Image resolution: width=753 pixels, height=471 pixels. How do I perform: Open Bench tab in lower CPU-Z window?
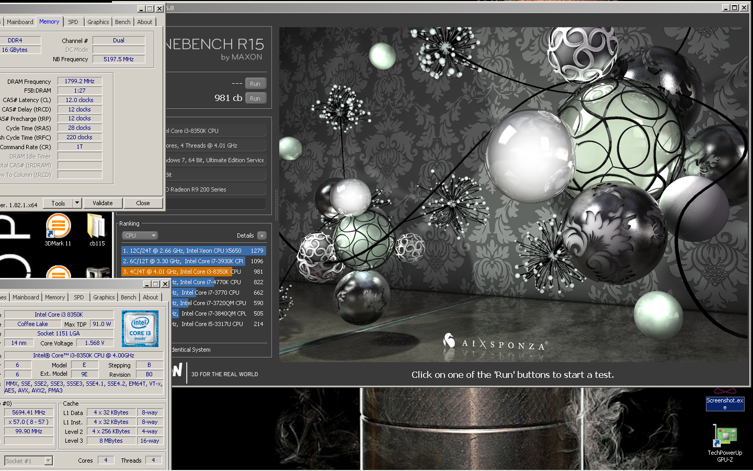(129, 297)
